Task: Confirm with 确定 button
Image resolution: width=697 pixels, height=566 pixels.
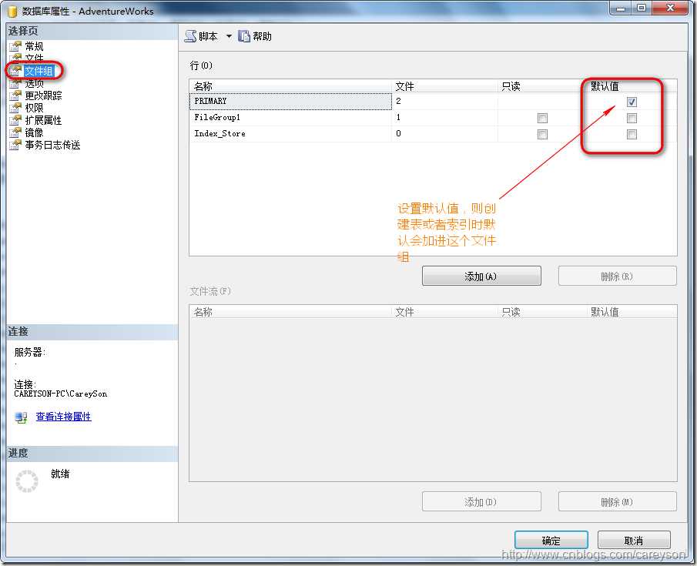Action: click(551, 541)
